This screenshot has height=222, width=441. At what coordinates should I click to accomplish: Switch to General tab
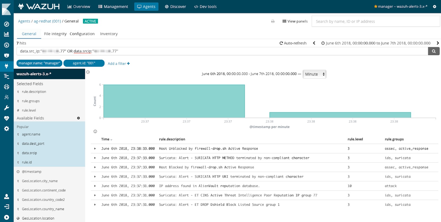(29, 34)
